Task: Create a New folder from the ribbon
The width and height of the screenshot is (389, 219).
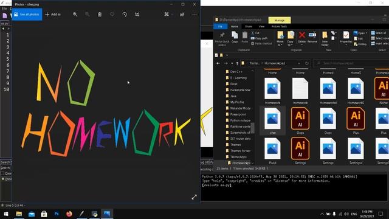Action: (x=325, y=39)
